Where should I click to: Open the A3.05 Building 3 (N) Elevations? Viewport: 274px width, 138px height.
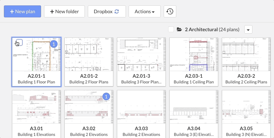pyautogui.click(x=246, y=107)
